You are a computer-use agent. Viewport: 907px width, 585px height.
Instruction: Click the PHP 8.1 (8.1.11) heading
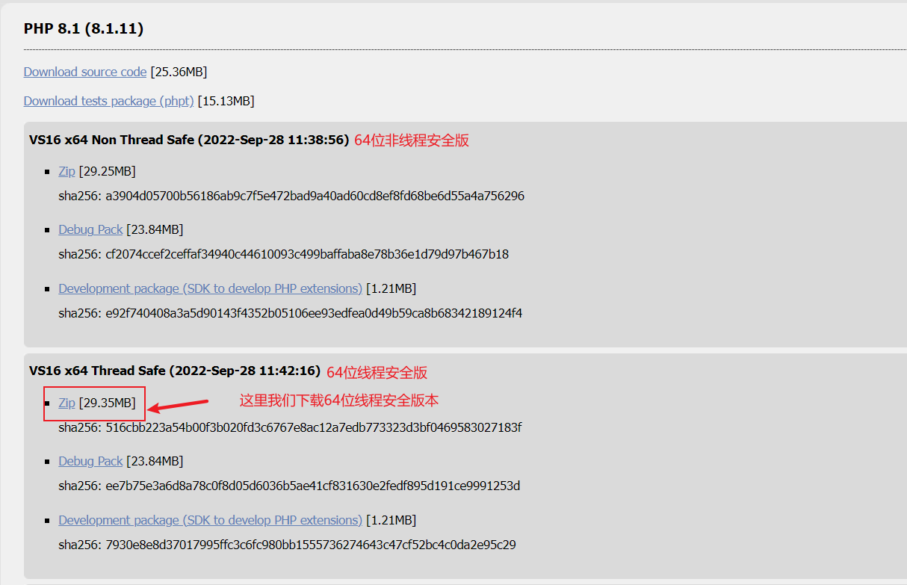[84, 29]
